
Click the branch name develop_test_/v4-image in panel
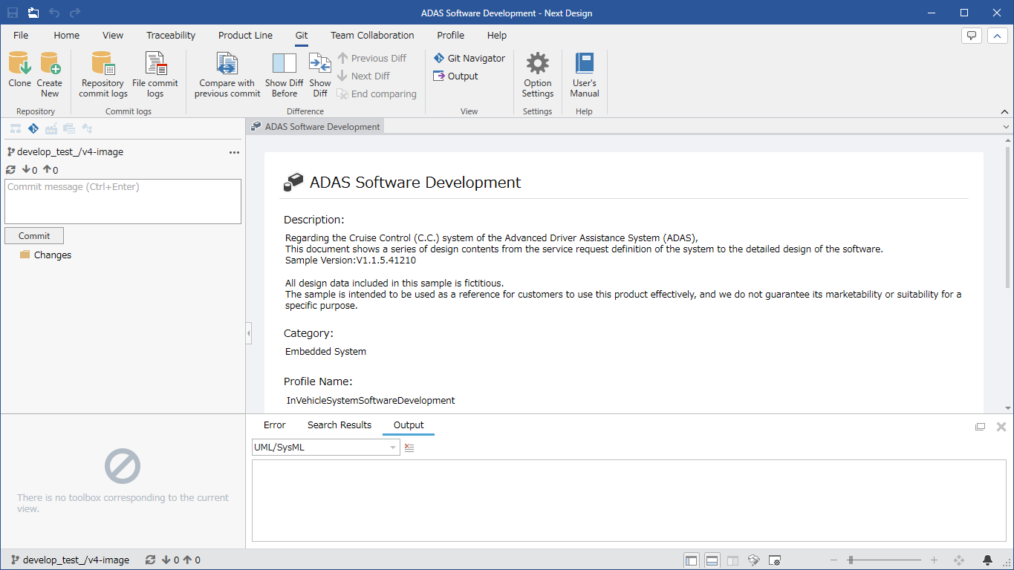70,151
